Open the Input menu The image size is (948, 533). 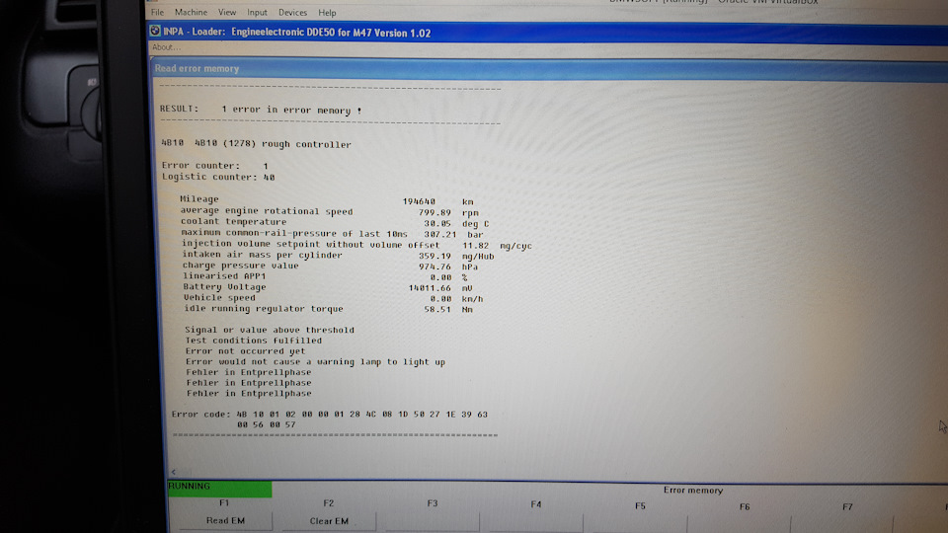click(x=257, y=12)
